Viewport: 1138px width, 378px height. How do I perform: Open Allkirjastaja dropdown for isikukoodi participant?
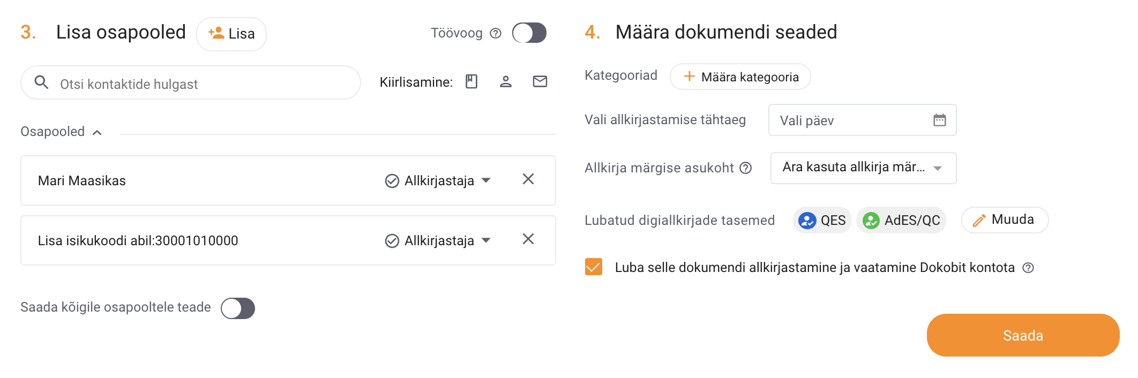tap(438, 240)
